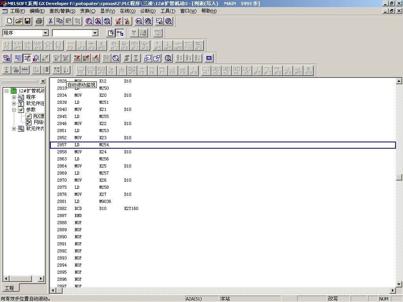Image resolution: width=403 pixels, height=302 pixels.
Task: Click right arrow of project tree scrollbar
Action: click(x=41, y=279)
